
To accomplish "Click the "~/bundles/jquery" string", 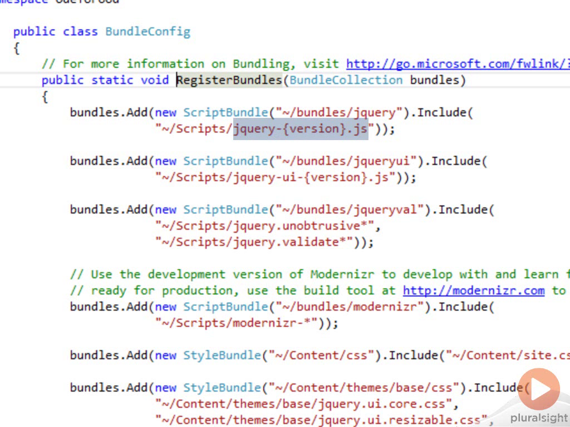I will [x=339, y=112].
